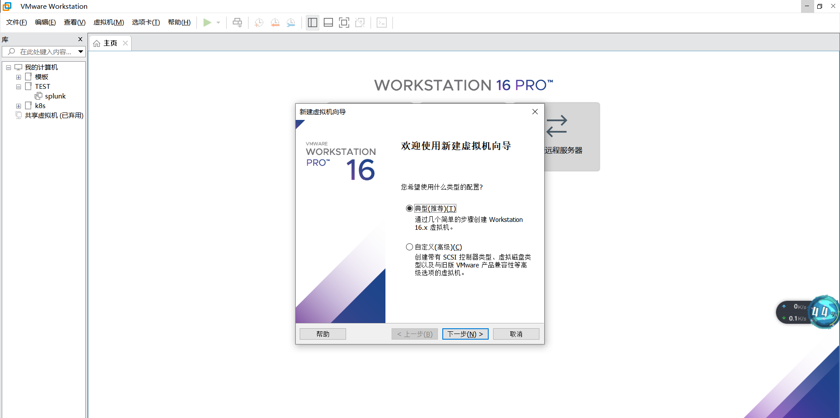Expand the 模板 folder node
This screenshot has width=840, height=418.
coord(18,77)
